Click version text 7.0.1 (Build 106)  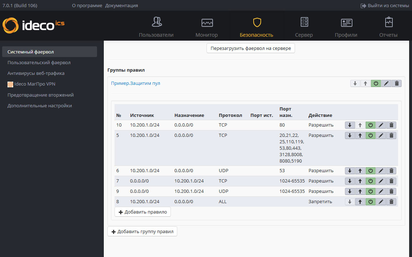tap(20, 5)
